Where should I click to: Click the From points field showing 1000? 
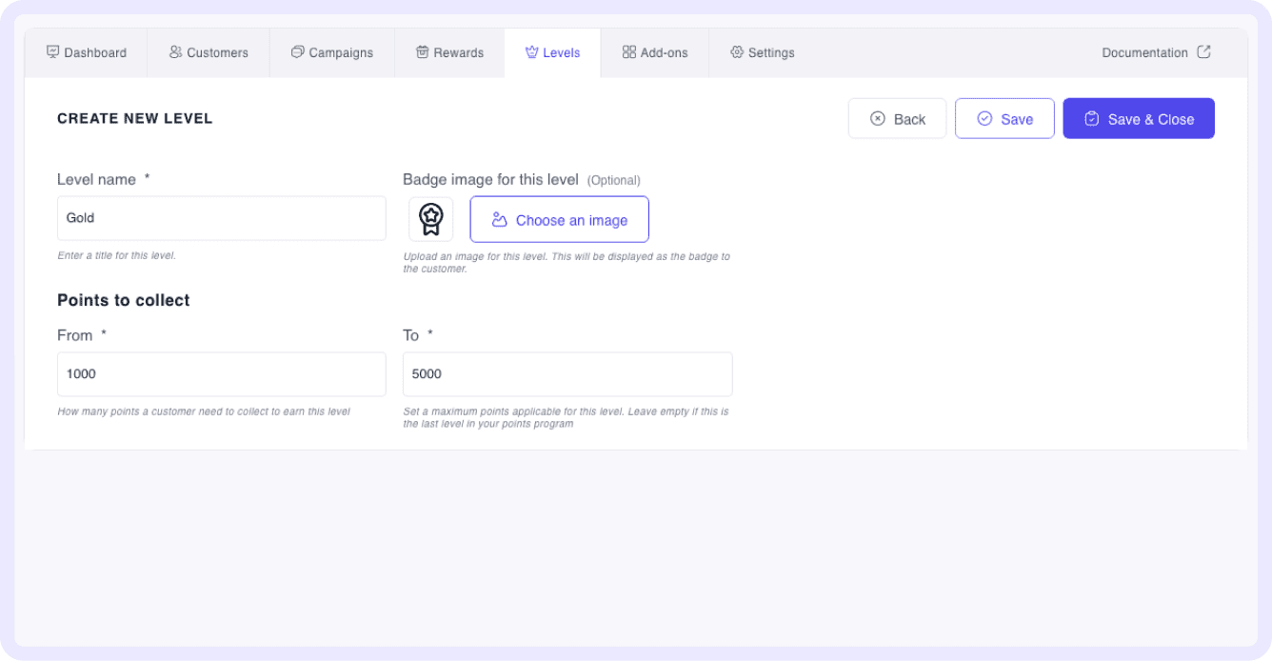click(221, 374)
